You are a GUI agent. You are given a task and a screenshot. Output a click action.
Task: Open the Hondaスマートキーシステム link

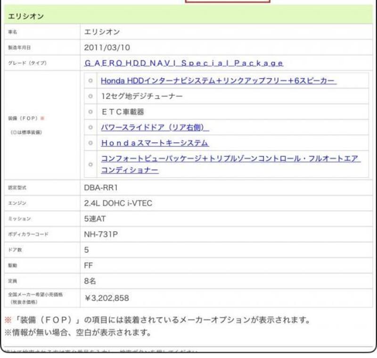click(155, 143)
